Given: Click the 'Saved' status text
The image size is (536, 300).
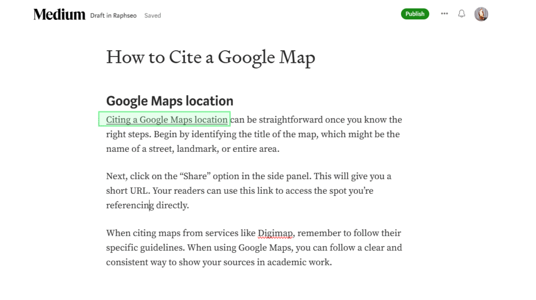Looking at the screenshot, I should [x=152, y=15].
